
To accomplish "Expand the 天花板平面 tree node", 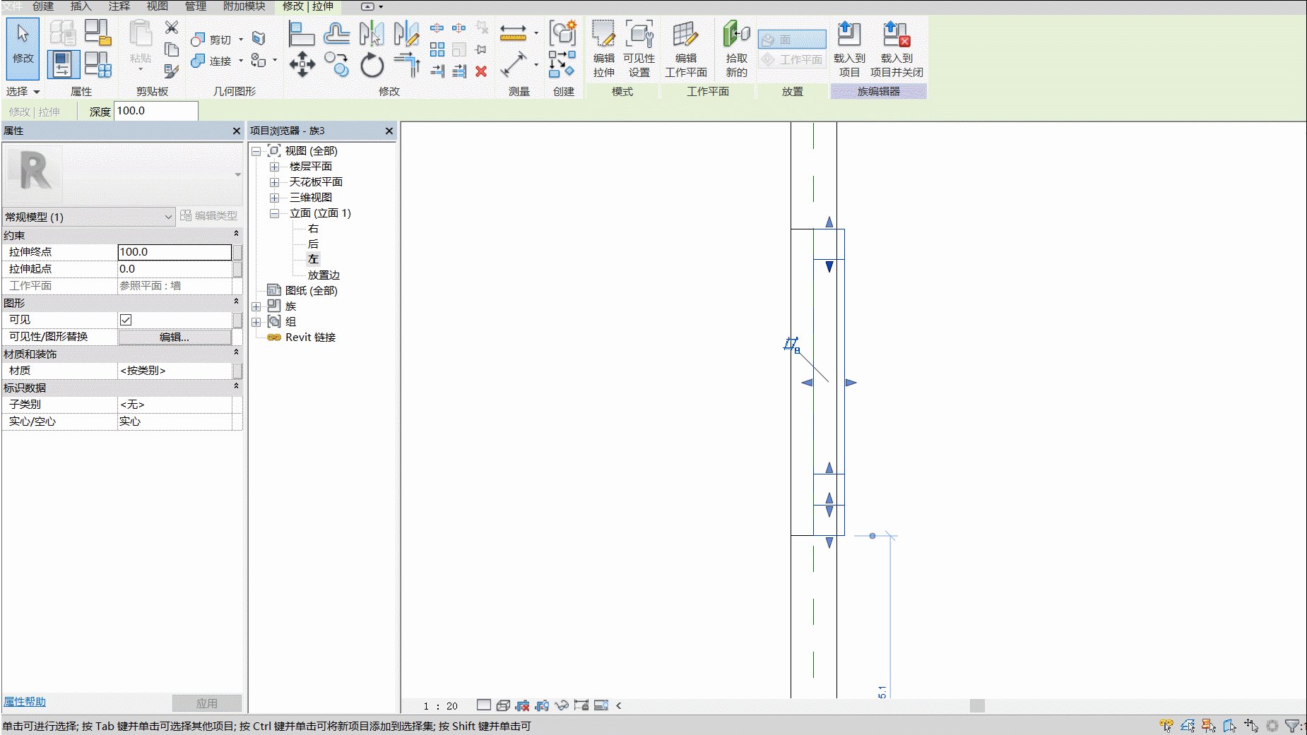I will click(274, 182).
